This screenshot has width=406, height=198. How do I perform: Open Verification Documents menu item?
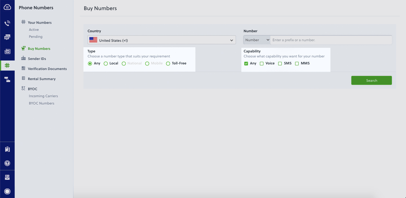(x=47, y=69)
